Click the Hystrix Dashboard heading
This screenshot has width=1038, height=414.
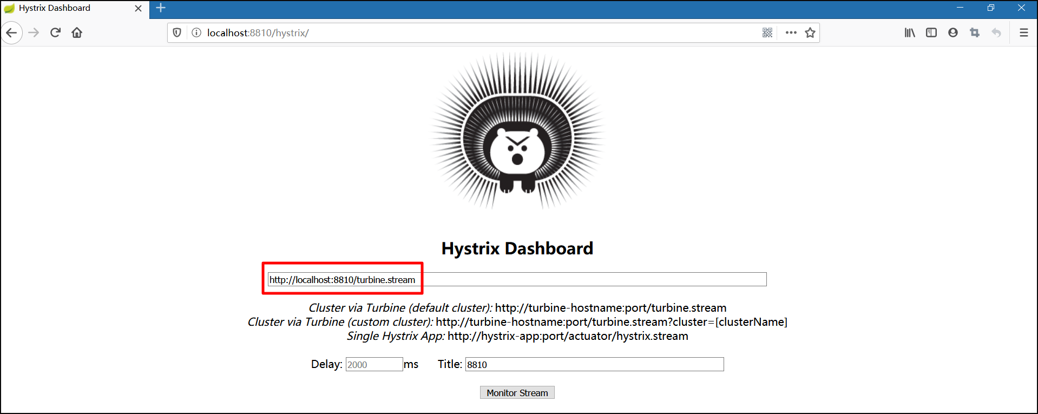(517, 248)
